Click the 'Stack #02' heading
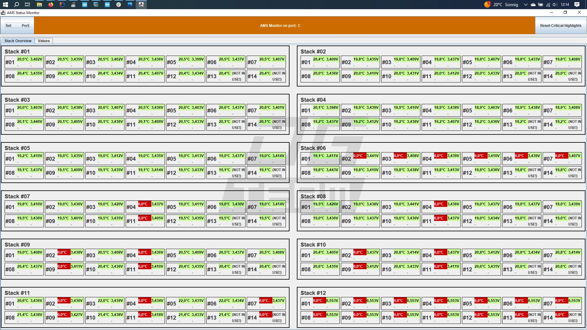This screenshot has width=587, height=330. click(x=313, y=52)
